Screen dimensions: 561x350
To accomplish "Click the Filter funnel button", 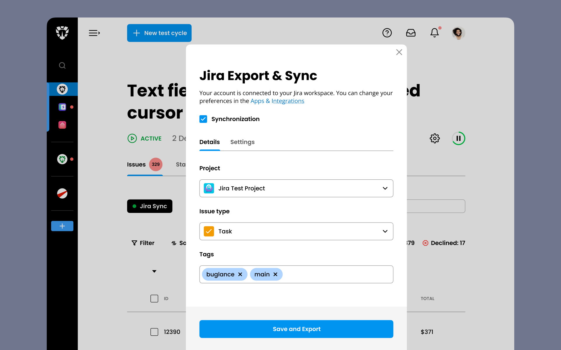I will (143, 243).
